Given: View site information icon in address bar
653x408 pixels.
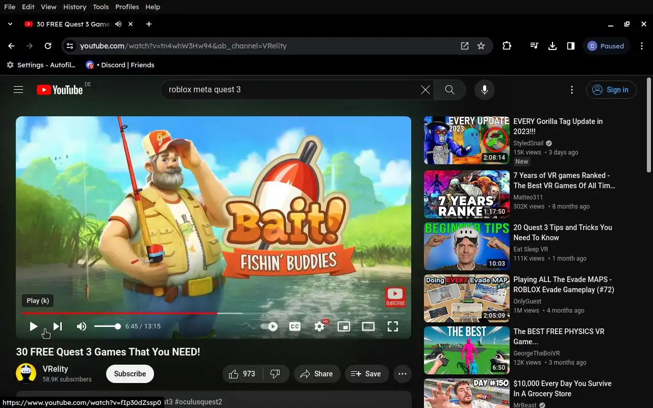Looking at the screenshot, I should point(70,46).
